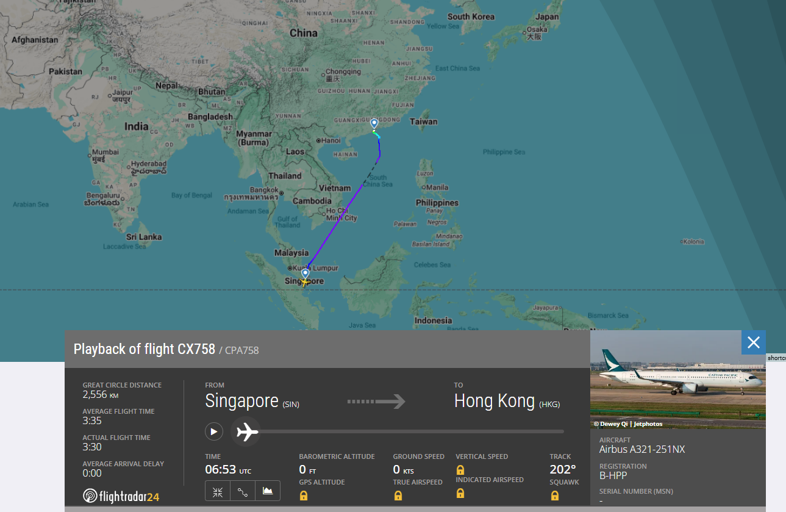The height and width of the screenshot is (512, 786).
Task: Open the Cathay Pacific aircraft photo
Action: coord(677,380)
